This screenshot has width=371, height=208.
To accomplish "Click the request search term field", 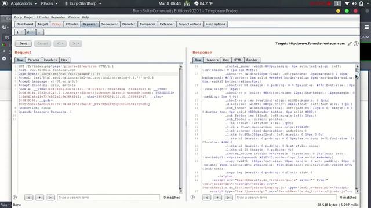I will [x=108, y=198].
